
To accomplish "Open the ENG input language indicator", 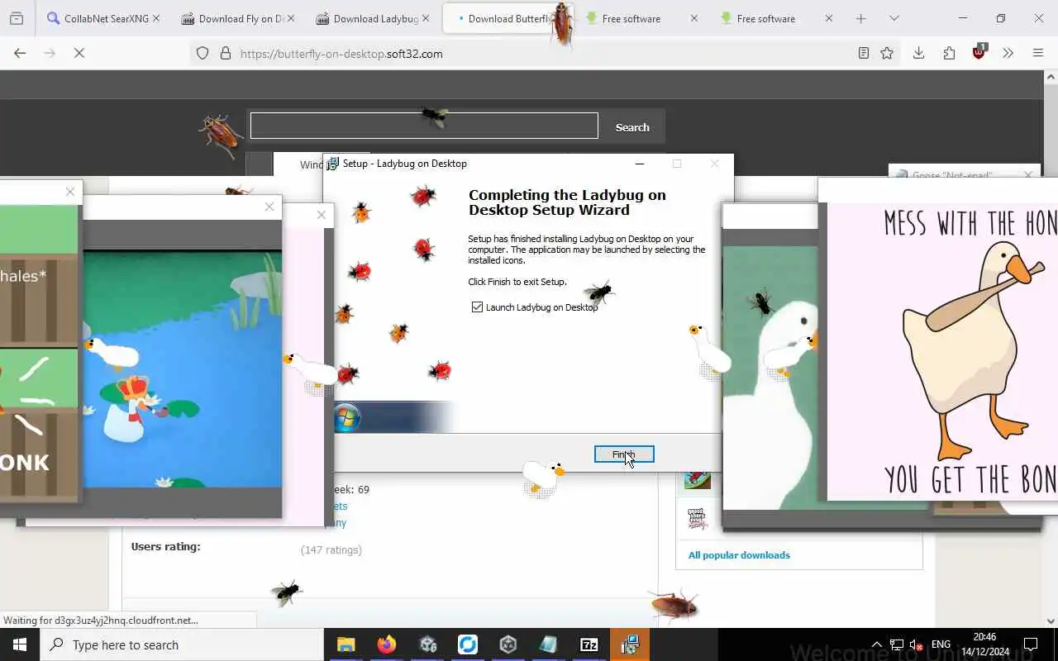I will pos(941,644).
